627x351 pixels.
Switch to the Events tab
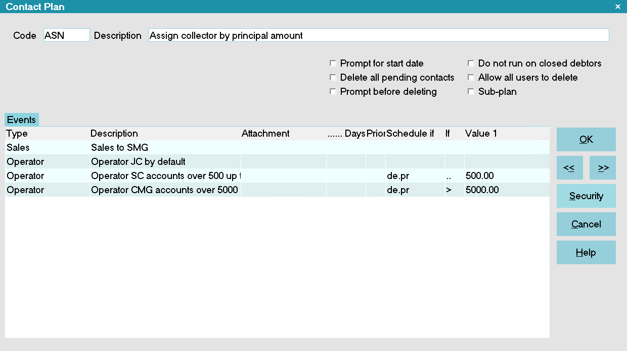tap(22, 120)
